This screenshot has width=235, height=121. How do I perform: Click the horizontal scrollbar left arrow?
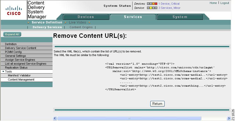point(55,118)
